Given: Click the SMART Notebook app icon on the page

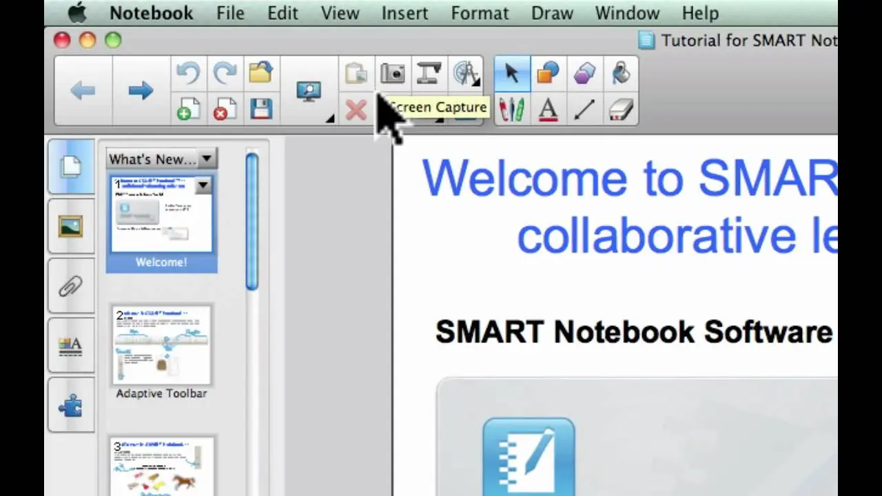Looking at the screenshot, I should (529, 456).
